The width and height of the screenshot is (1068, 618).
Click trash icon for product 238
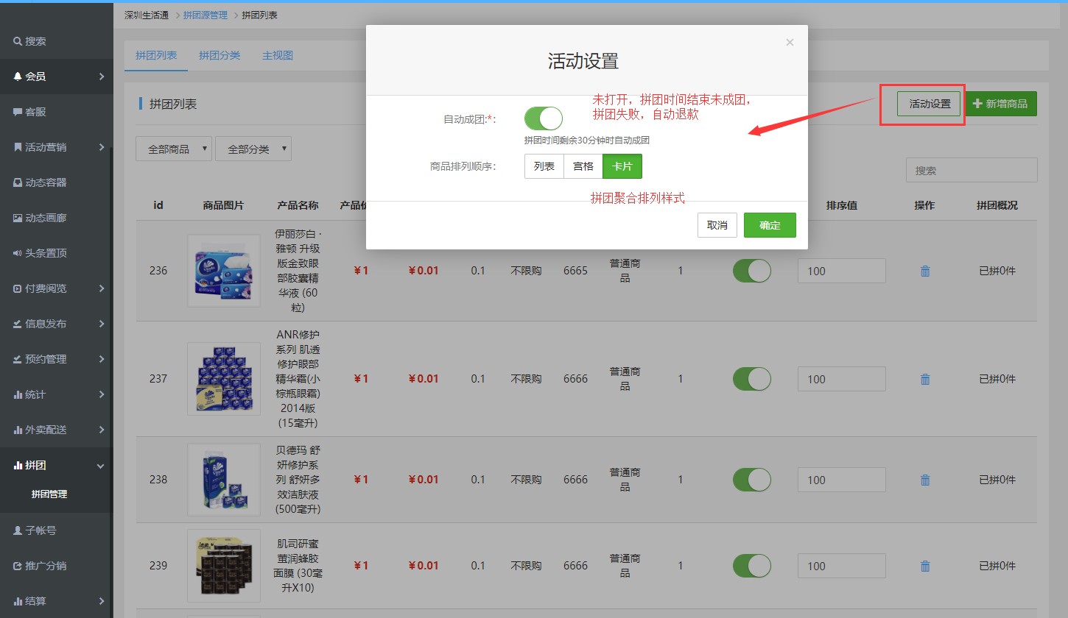coord(925,480)
